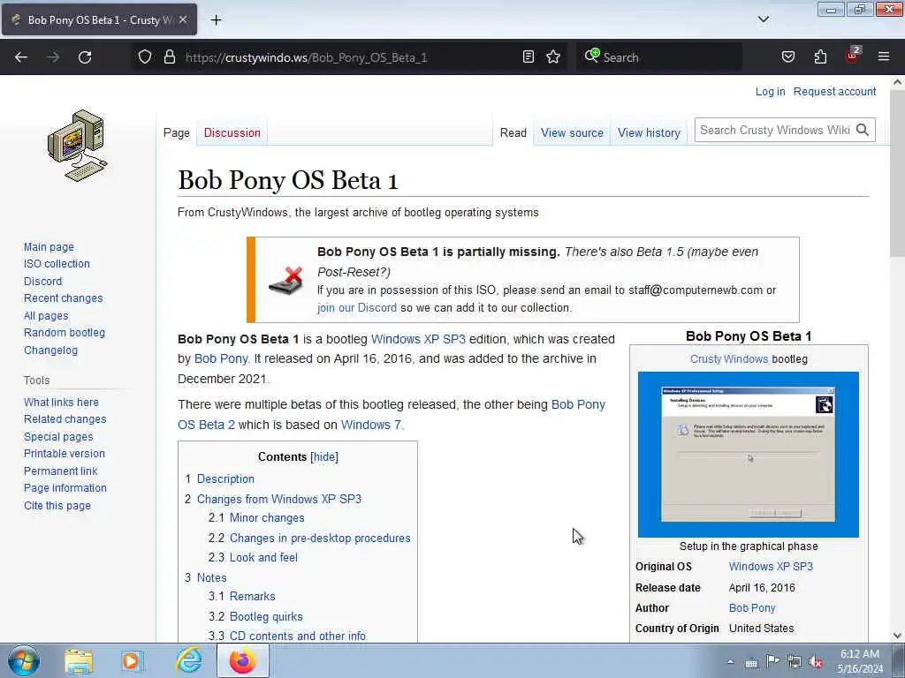Open the extensions puzzle icon
The width and height of the screenshot is (905, 678).
(820, 56)
